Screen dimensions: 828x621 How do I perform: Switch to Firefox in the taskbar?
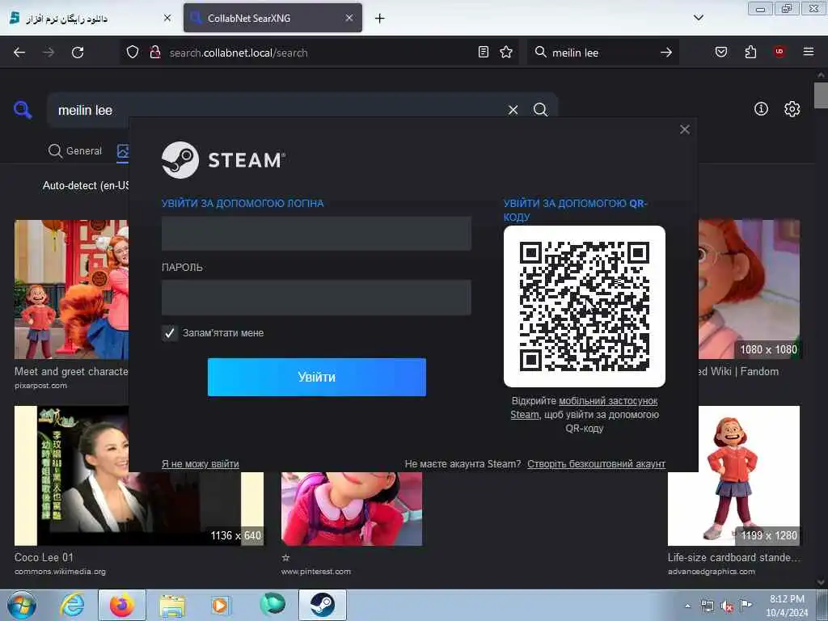tap(122, 605)
